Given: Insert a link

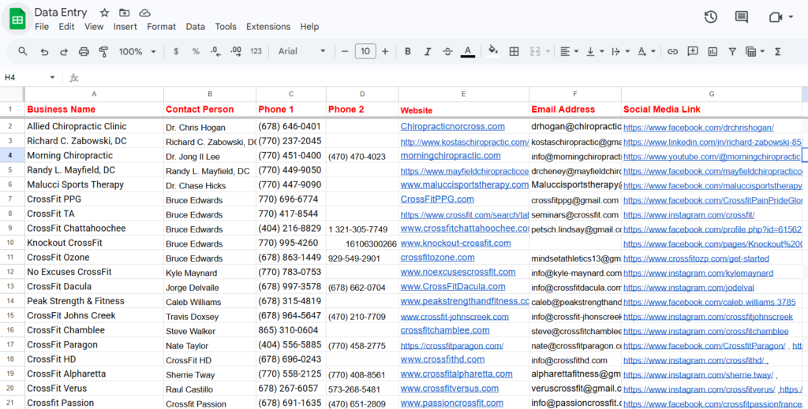Looking at the screenshot, I should pyautogui.click(x=672, y=51).
